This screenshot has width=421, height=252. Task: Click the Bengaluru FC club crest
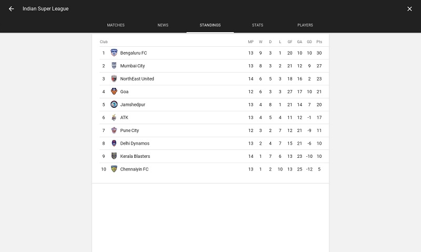point(114,53)
